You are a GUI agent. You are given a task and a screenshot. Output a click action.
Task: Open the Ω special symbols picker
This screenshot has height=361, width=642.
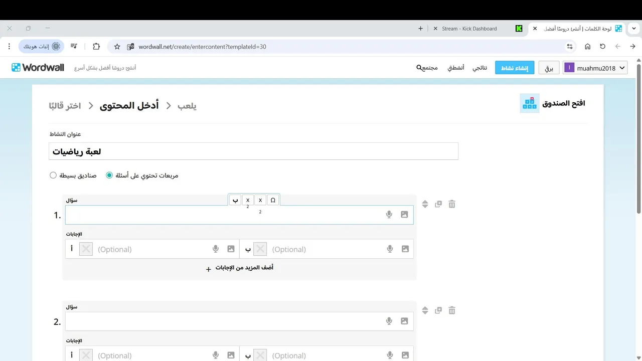(273, 200)
